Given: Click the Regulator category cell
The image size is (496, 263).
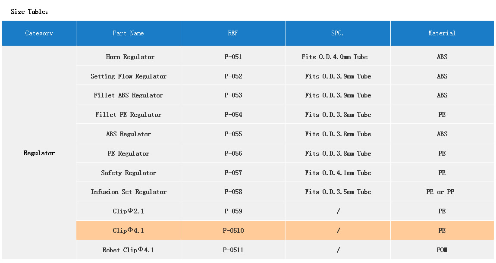Looking at the screenshot, I should coord(39,153).
